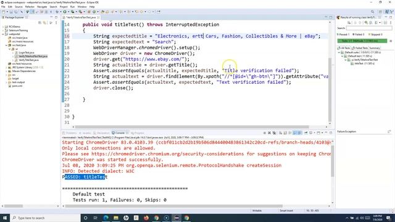Open the Package Explorer view menu
The image size is (395, 222).
tap(56, 23)
